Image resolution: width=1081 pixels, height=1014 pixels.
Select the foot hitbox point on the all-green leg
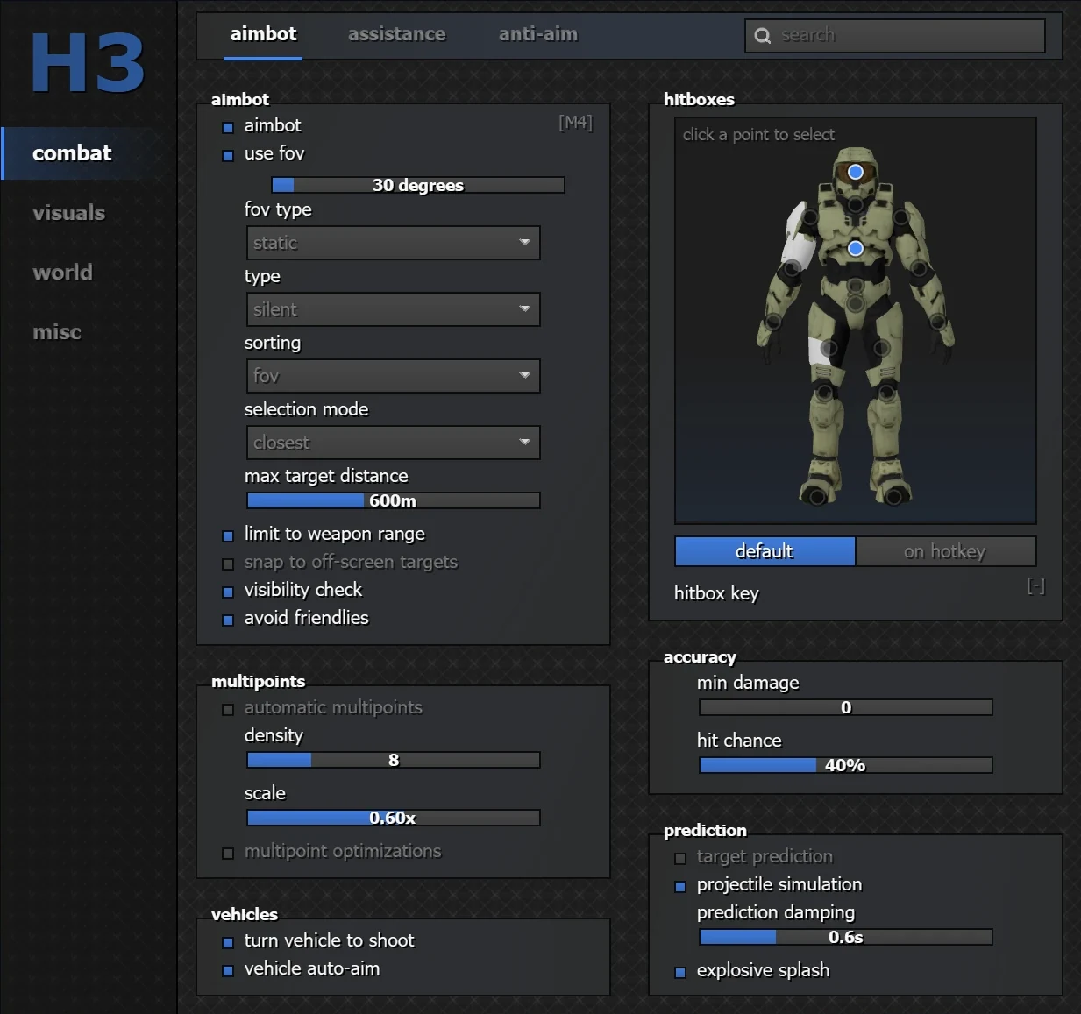pos(893,497)
